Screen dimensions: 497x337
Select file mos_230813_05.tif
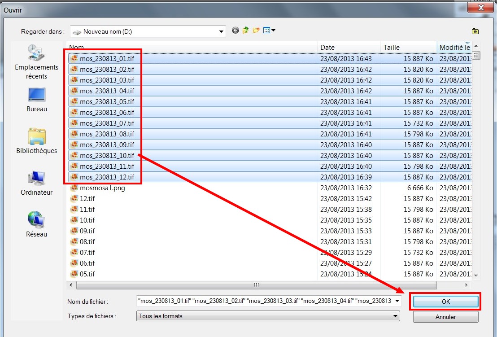tap(107, 102)
